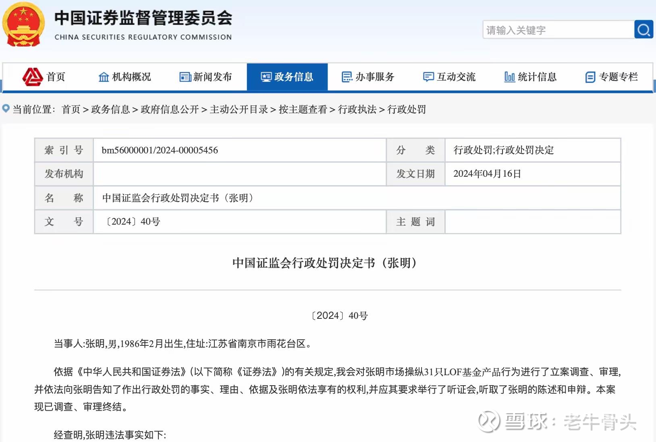Click the bar chart icon beside 统计信息

tap(509, 77)
